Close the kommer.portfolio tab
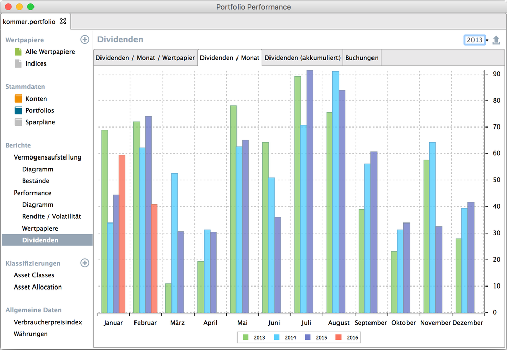 tap(63, 22)
